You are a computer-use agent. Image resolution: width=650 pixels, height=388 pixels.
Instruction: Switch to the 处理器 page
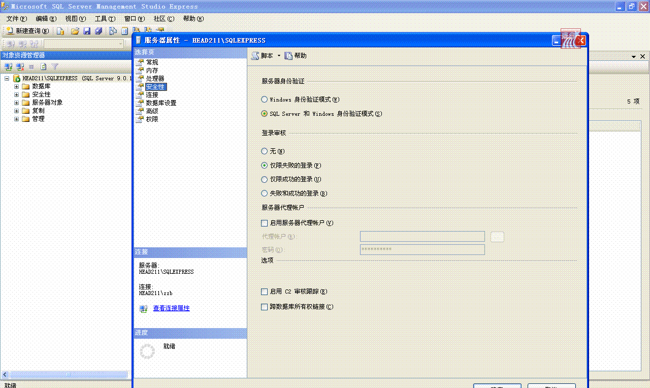[155, 79]
